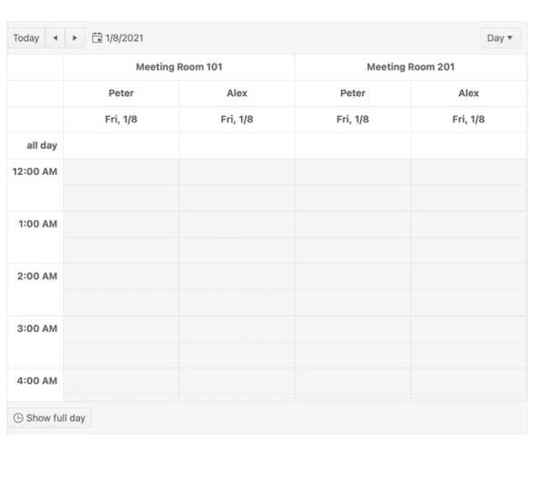Click Alex header under Meeting Room 201
Viewport: 535px width, 477px height.
[469, 93]
